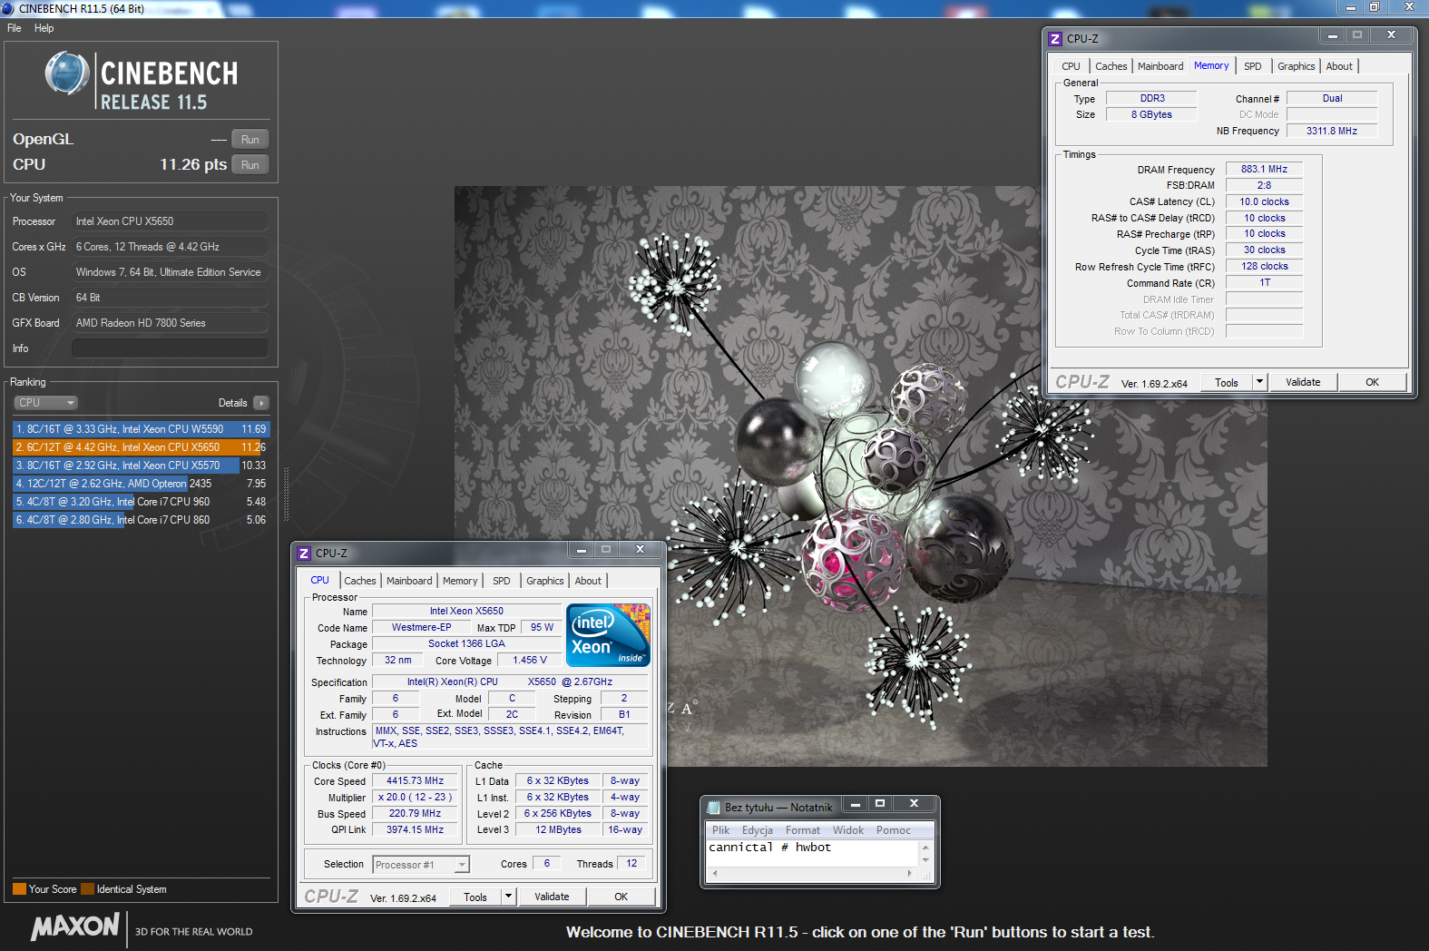
Task: Switch to Graphics tab in CPU-Z CPU window
Action: [544, 581]
